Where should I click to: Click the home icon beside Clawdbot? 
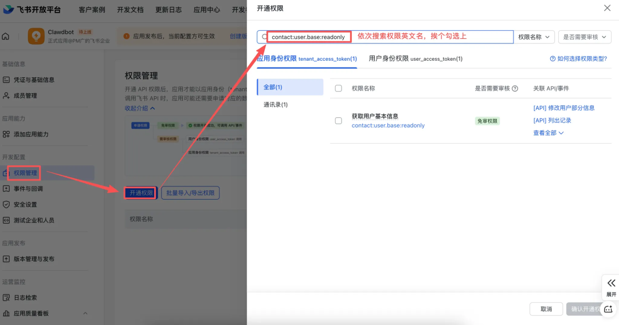pos(6,37)
